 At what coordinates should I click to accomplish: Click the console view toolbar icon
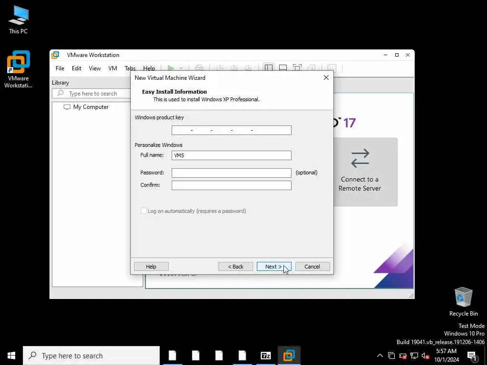332,68
